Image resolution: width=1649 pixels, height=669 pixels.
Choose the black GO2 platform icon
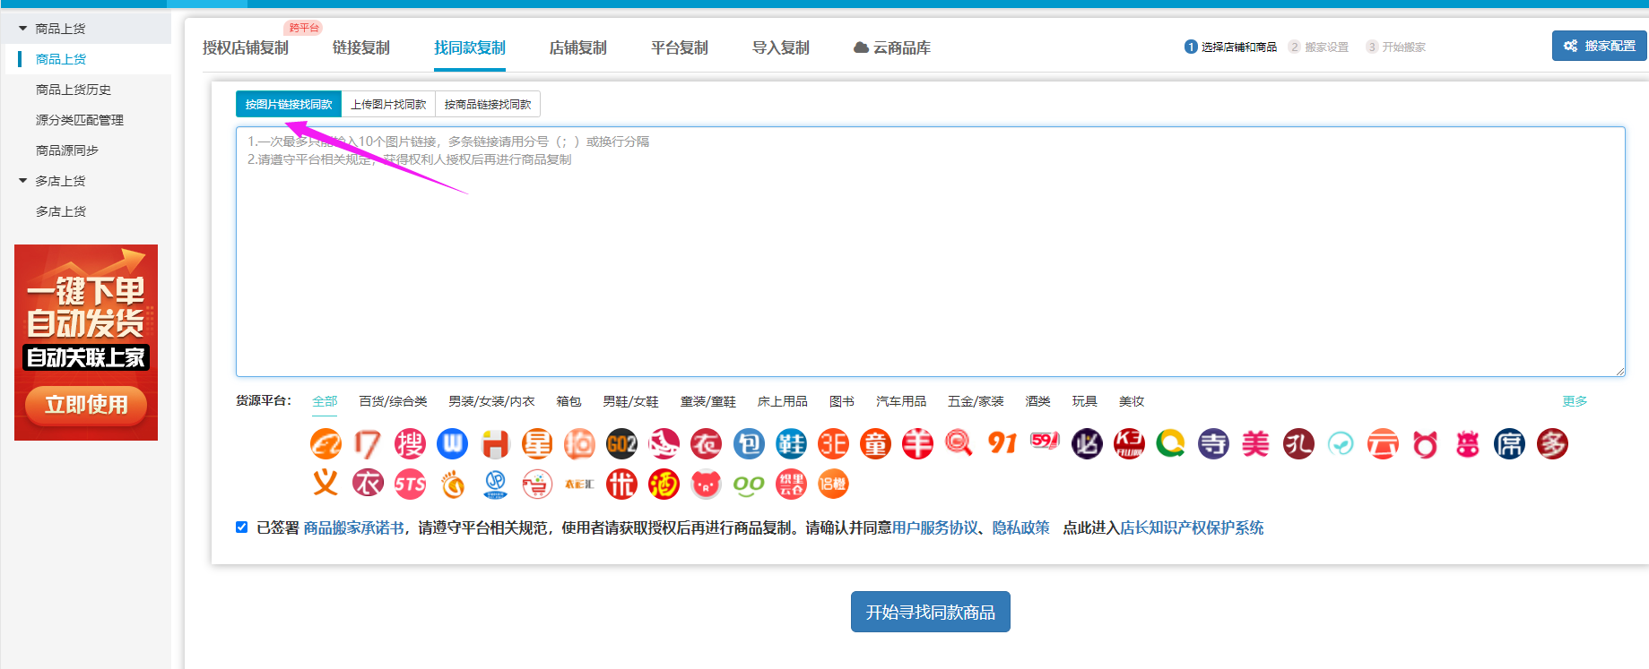[621, 443]
